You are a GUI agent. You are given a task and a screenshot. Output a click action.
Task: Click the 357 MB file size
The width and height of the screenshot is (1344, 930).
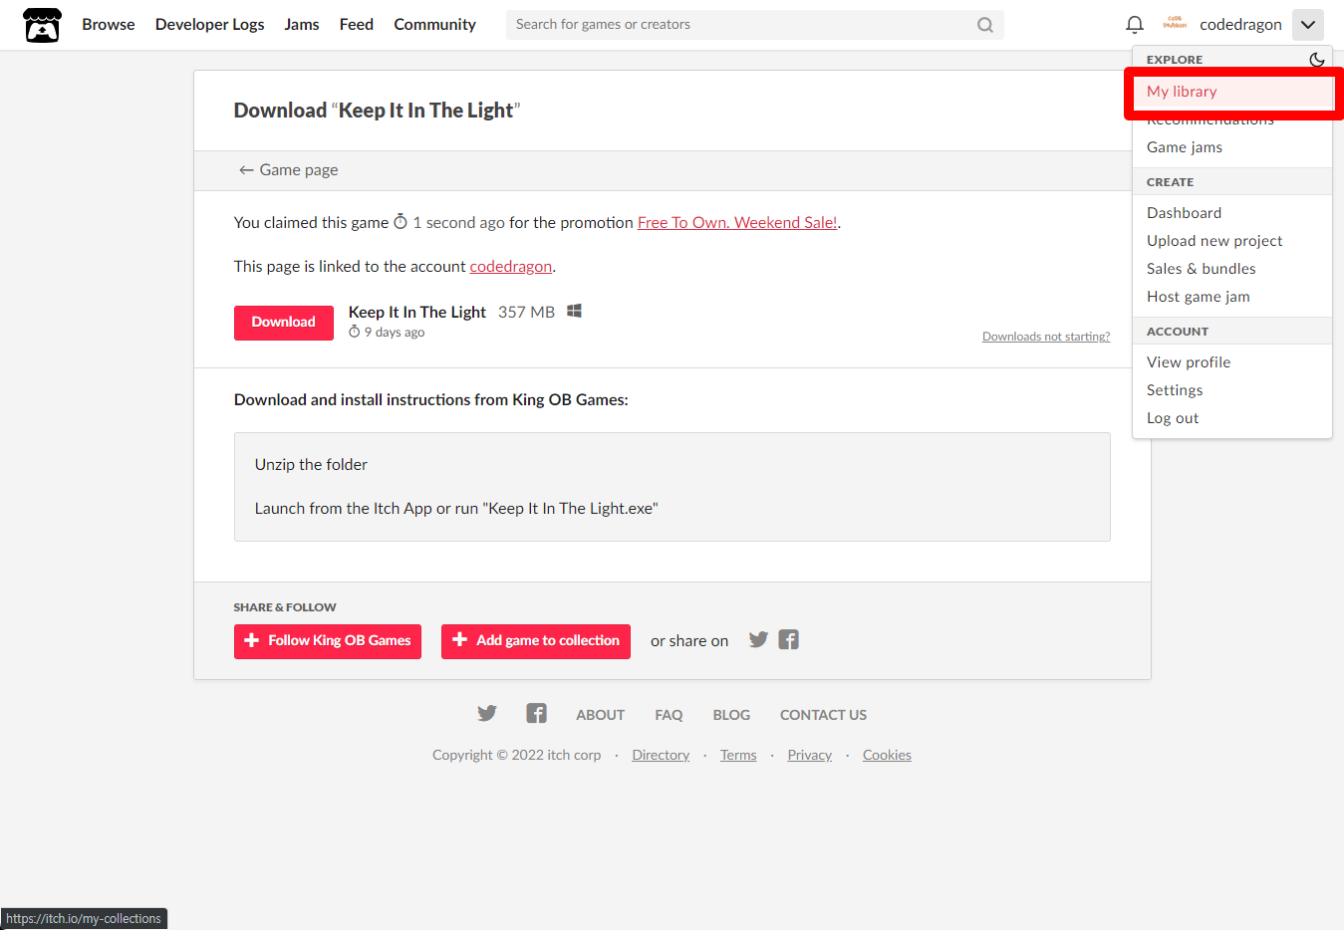(526, 313)
